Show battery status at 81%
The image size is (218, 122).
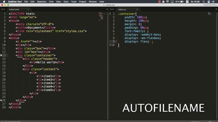click(180, 2)
